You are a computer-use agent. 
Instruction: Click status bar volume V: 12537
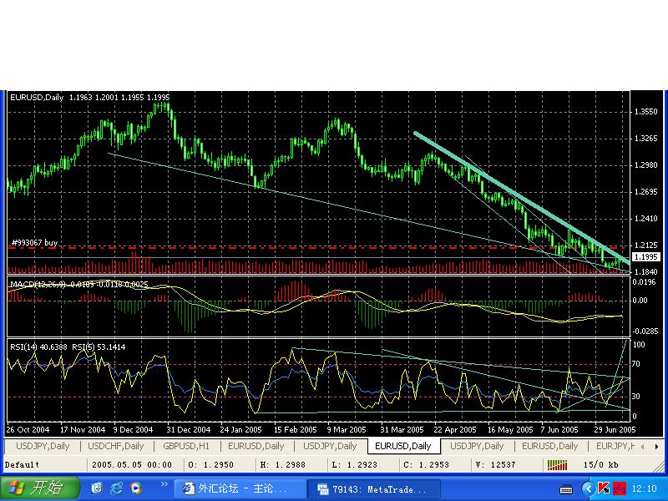496,465
